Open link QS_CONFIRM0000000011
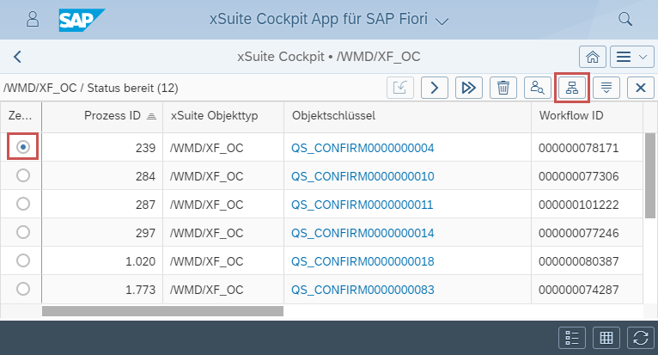 pyautogui.click(x=363, y=205)
